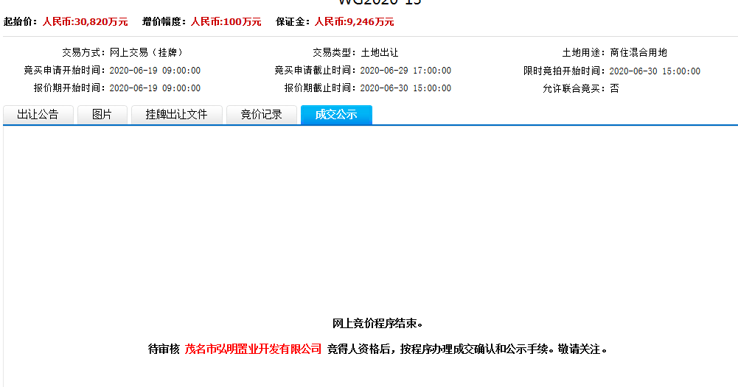Click the 网上交易(挂牌) transaction method value
738x387 pixels.
click(146, 53)
